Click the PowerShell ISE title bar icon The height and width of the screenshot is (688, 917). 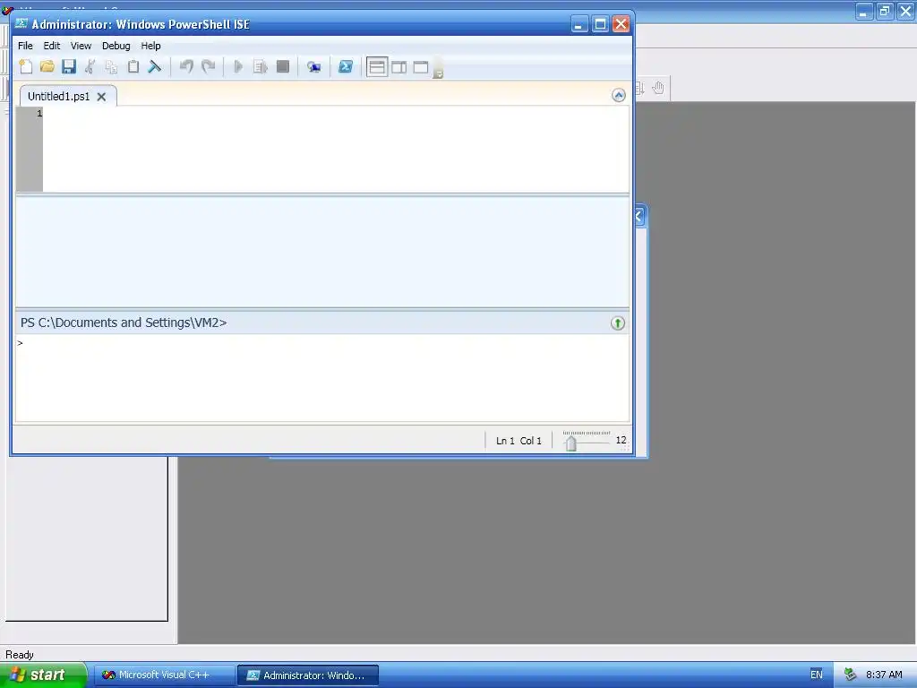coord(21,23)
